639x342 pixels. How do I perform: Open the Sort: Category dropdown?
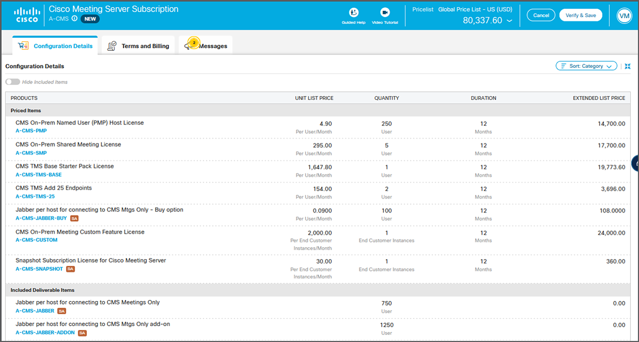586,66
